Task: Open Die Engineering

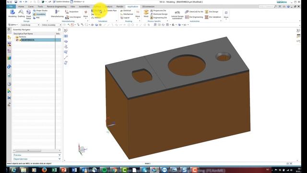Action: tap(194, 17)
